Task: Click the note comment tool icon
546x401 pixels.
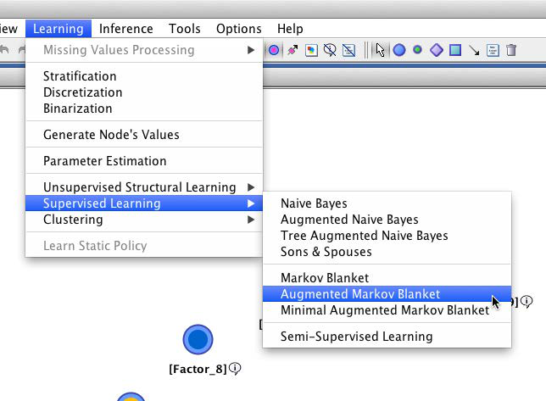Action: coord(493,50)
